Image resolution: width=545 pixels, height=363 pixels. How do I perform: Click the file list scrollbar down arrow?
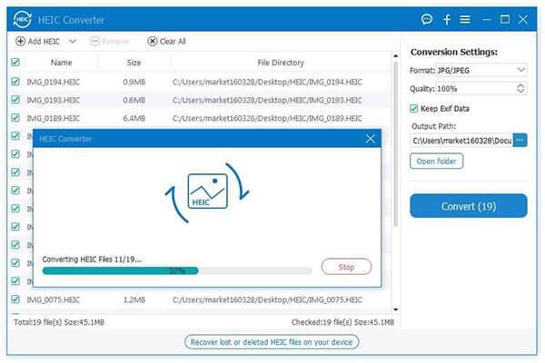click(x=395, y=309)
